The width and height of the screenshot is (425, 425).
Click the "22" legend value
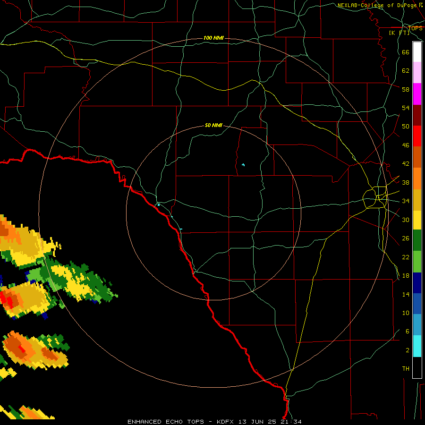coord(406,257)
